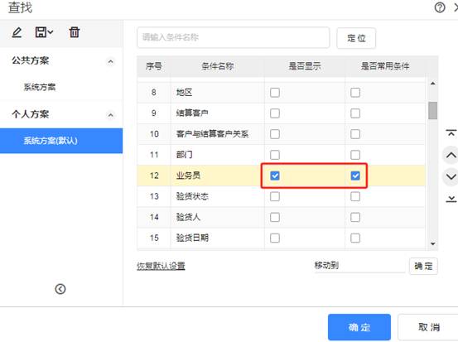Collapse the 个人方案 section

point(110,115)
